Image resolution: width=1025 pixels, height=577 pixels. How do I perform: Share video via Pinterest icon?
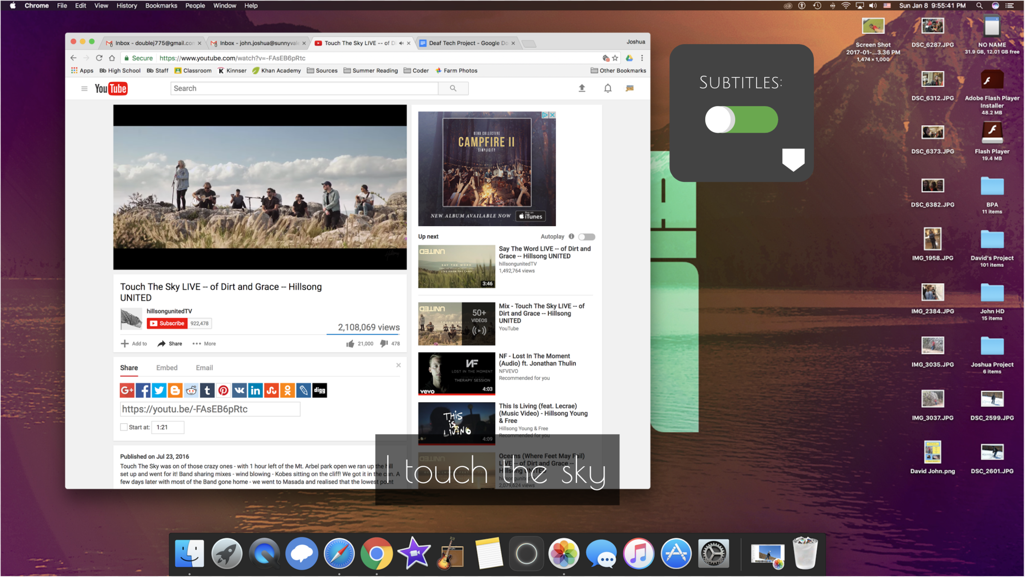tap(223, 390)
